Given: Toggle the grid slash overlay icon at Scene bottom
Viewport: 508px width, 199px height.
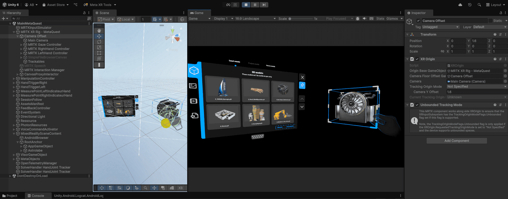Looking at the screenshot, I should [x=119, y=188].
